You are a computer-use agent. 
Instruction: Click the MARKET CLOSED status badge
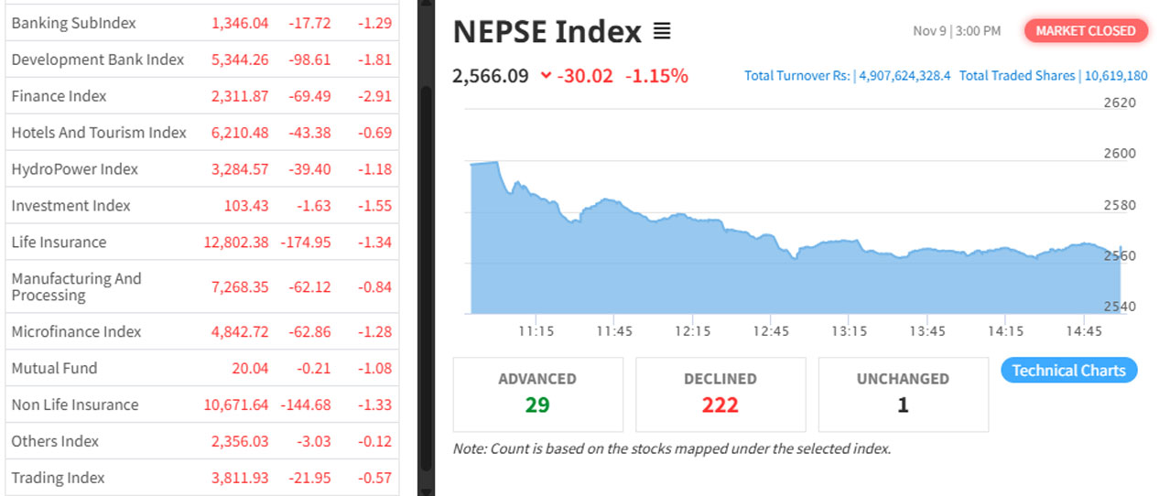pos(1085,31)
